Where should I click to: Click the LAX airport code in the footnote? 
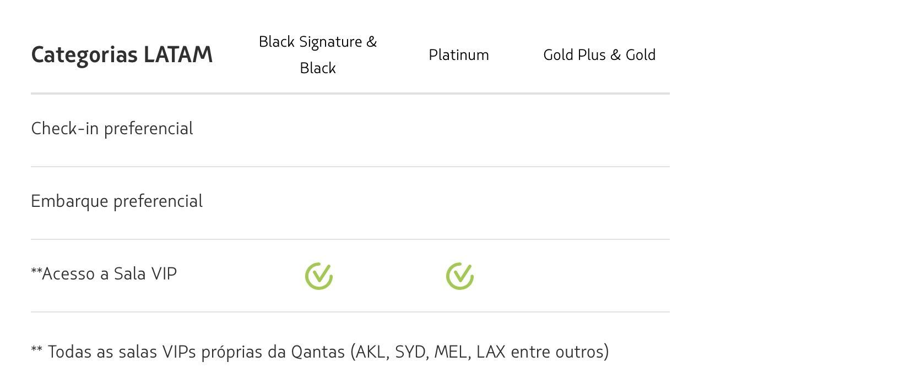pyautogui.click(x=491, y=352)
